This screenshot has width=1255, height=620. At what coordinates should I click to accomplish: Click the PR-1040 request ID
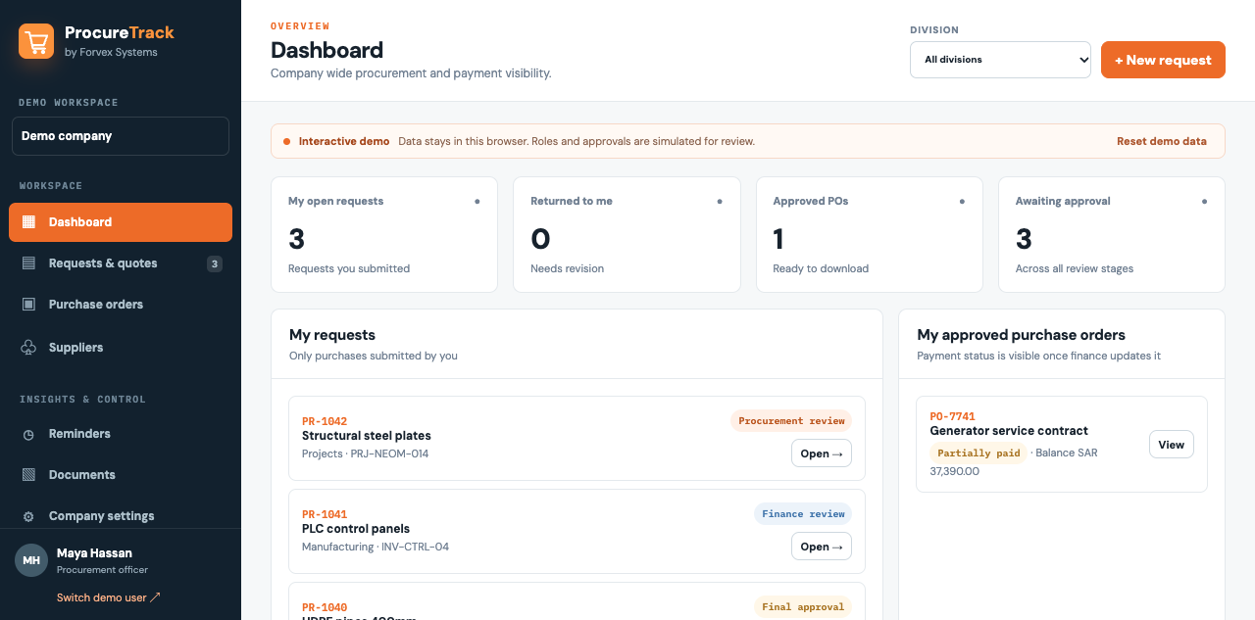tap(325, 607)
